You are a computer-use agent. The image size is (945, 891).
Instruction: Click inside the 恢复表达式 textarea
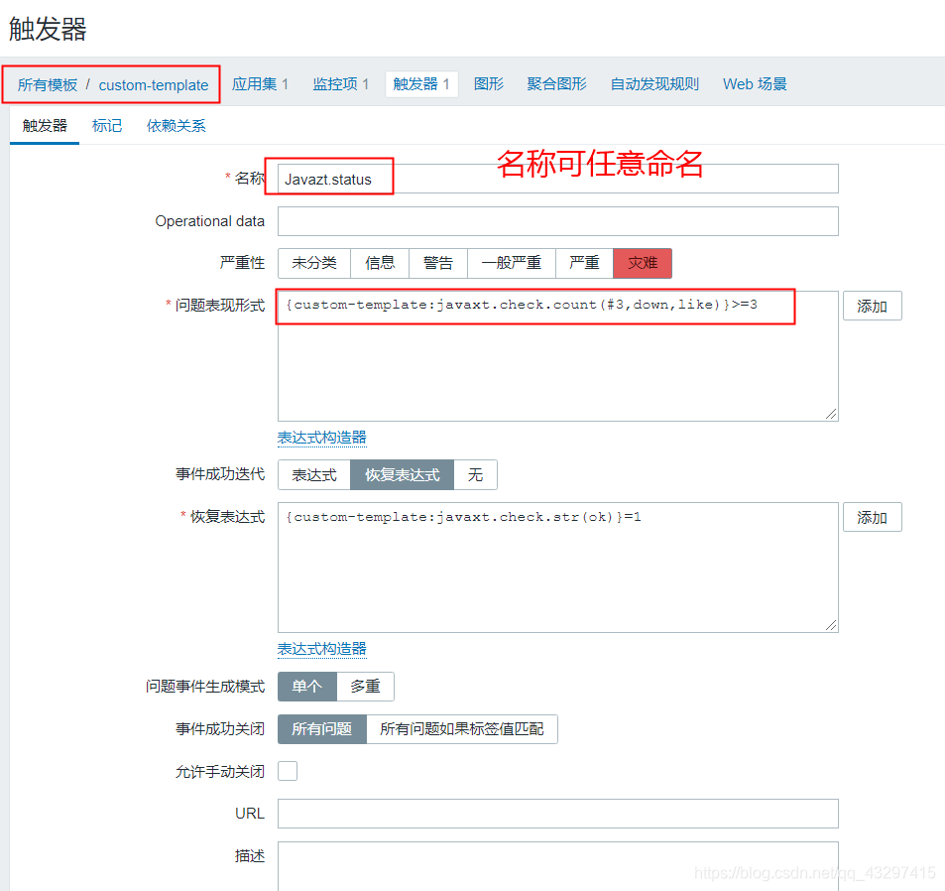(558, 568)
